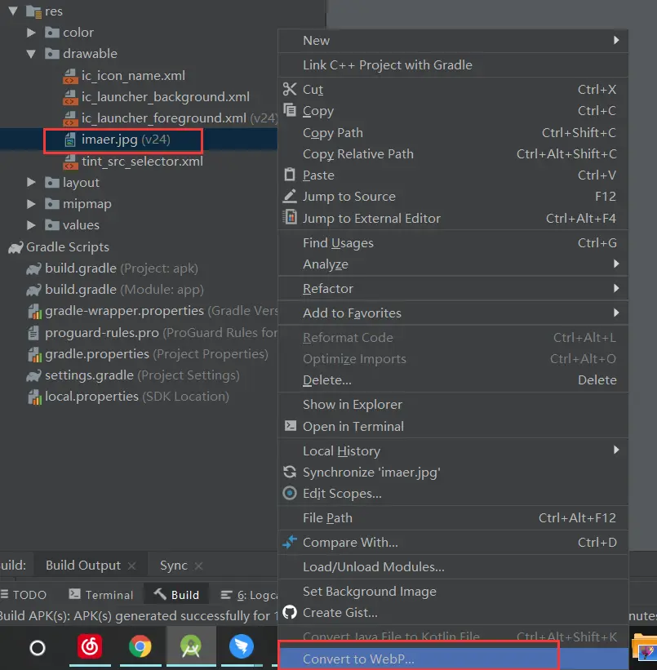Click the Copy pages icon
This screenshot has width=657, height=670.
(290, 110)
